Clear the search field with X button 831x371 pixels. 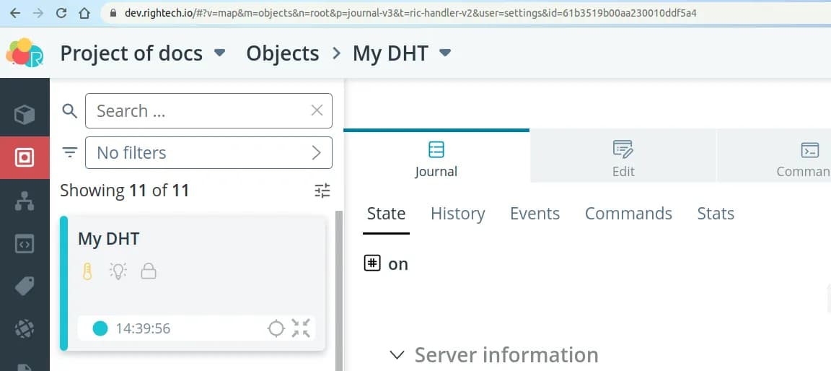tap(317, 110)
